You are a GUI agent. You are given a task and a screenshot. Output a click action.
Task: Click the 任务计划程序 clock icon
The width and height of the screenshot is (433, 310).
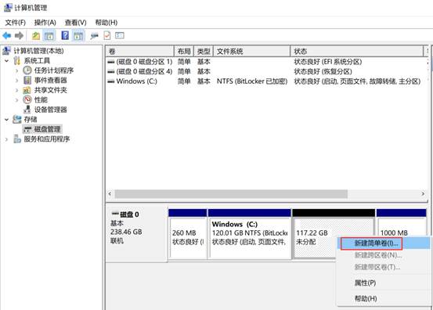pos(27,70)
